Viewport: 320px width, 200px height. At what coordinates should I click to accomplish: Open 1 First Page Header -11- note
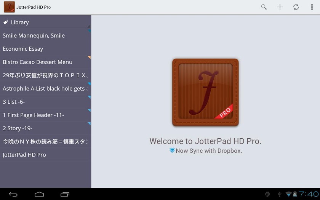45,115
